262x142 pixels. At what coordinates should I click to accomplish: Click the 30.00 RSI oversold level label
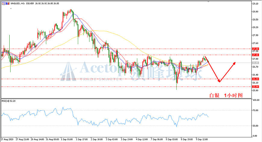(x=256, y=126)
